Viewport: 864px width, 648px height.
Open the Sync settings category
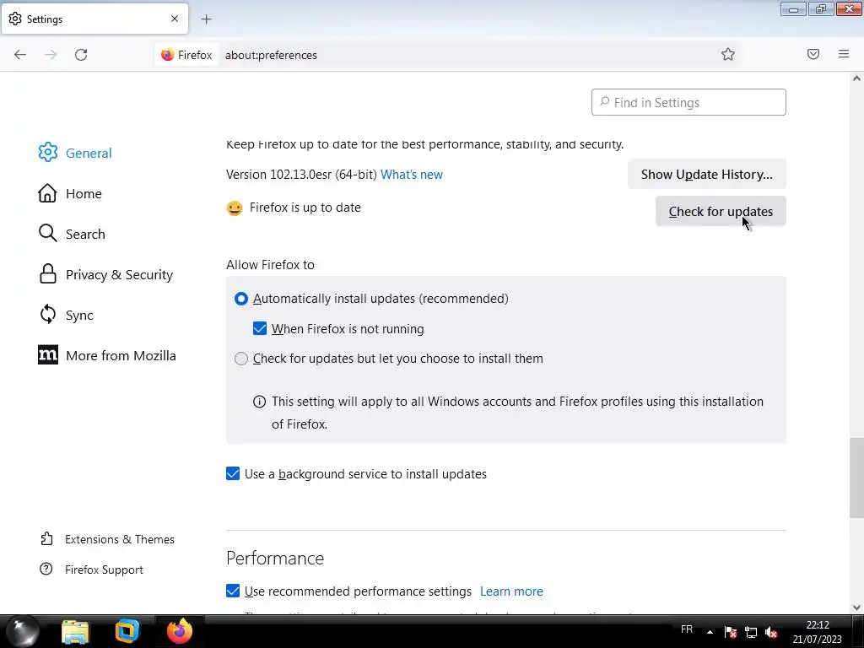click(66, 315)
